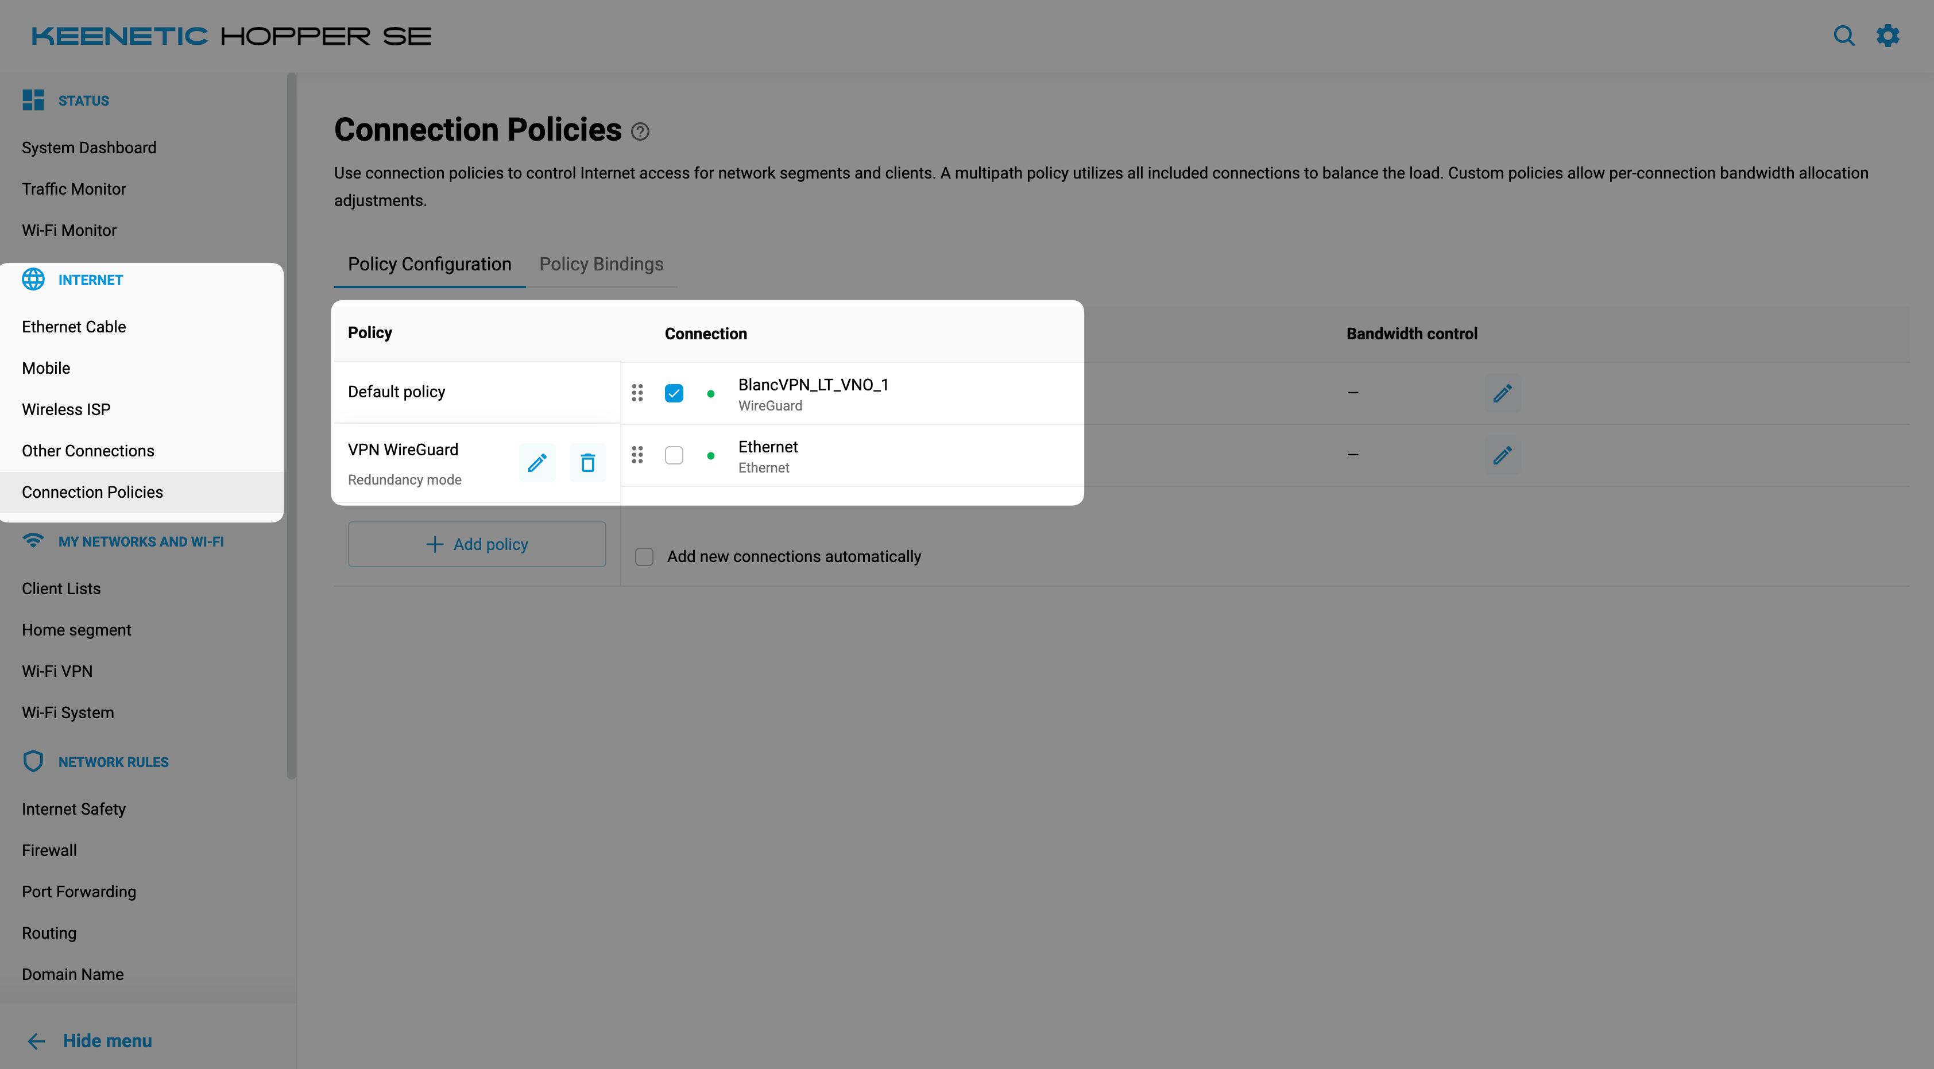1934x1069 pixels.
Task: Click the help question mark icon
Action: pyautogui.click(x=640, y=132)
